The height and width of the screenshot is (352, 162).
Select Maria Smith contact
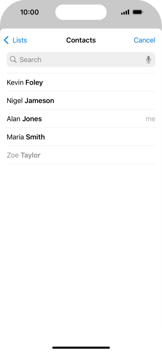point(81,137)
